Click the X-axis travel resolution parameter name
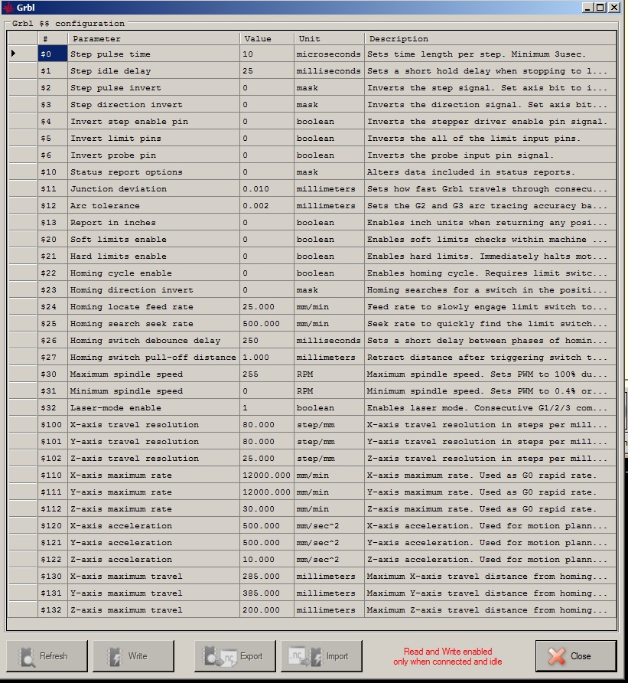Viewport: 628px width, 683px height. click(x=154, y=424)
